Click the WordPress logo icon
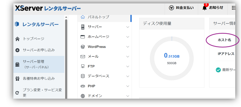Screen dimensions: 241x107 click(x=83, y=47)
